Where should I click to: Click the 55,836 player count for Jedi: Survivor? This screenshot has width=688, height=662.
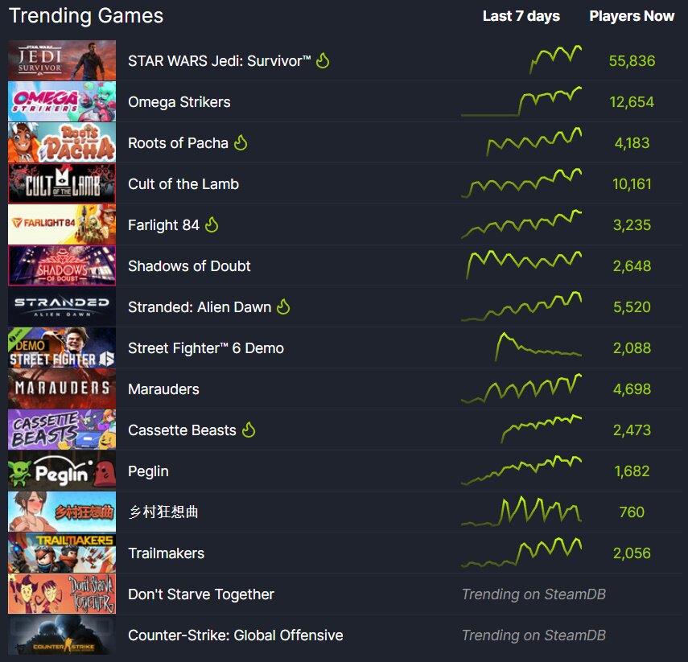point(632,60)
